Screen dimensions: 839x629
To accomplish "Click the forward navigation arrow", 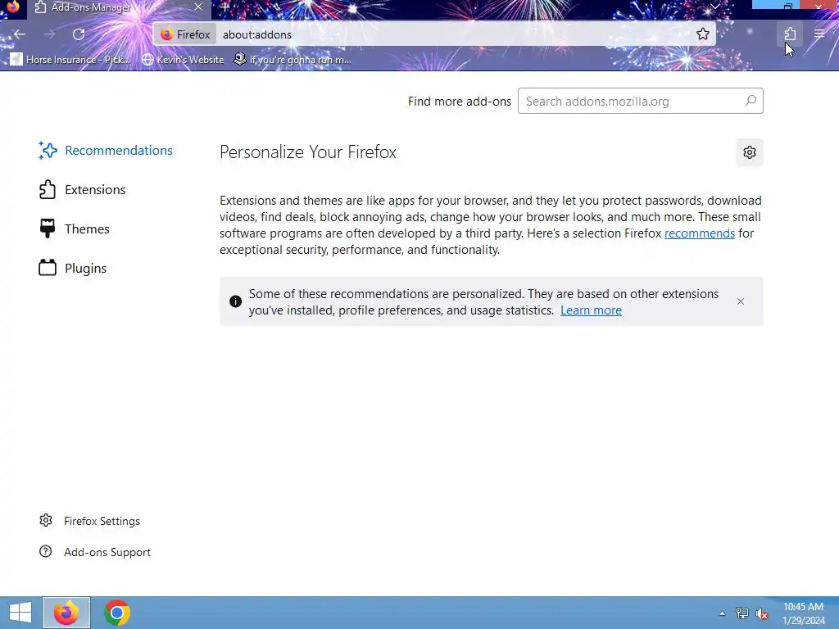I will point(49,34).
